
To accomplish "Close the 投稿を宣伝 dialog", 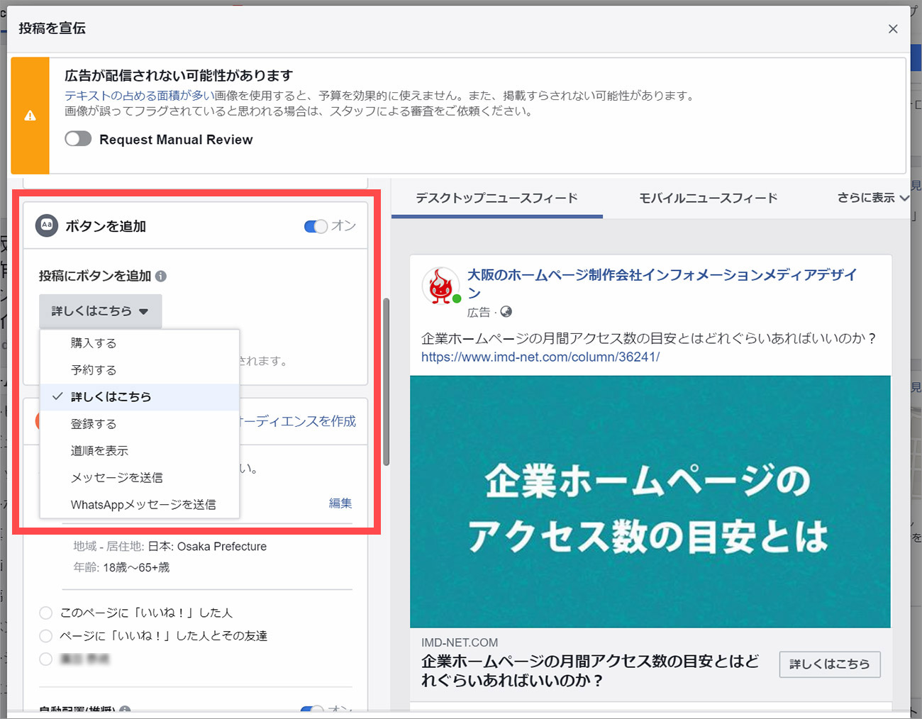I will coord(893,28).
